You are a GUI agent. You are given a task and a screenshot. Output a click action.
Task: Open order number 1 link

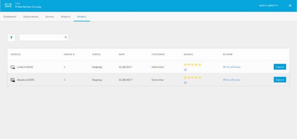65,80
